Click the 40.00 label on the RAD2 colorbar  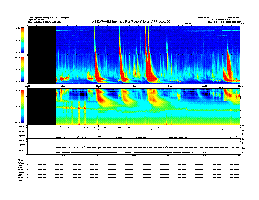click(18, 28)
